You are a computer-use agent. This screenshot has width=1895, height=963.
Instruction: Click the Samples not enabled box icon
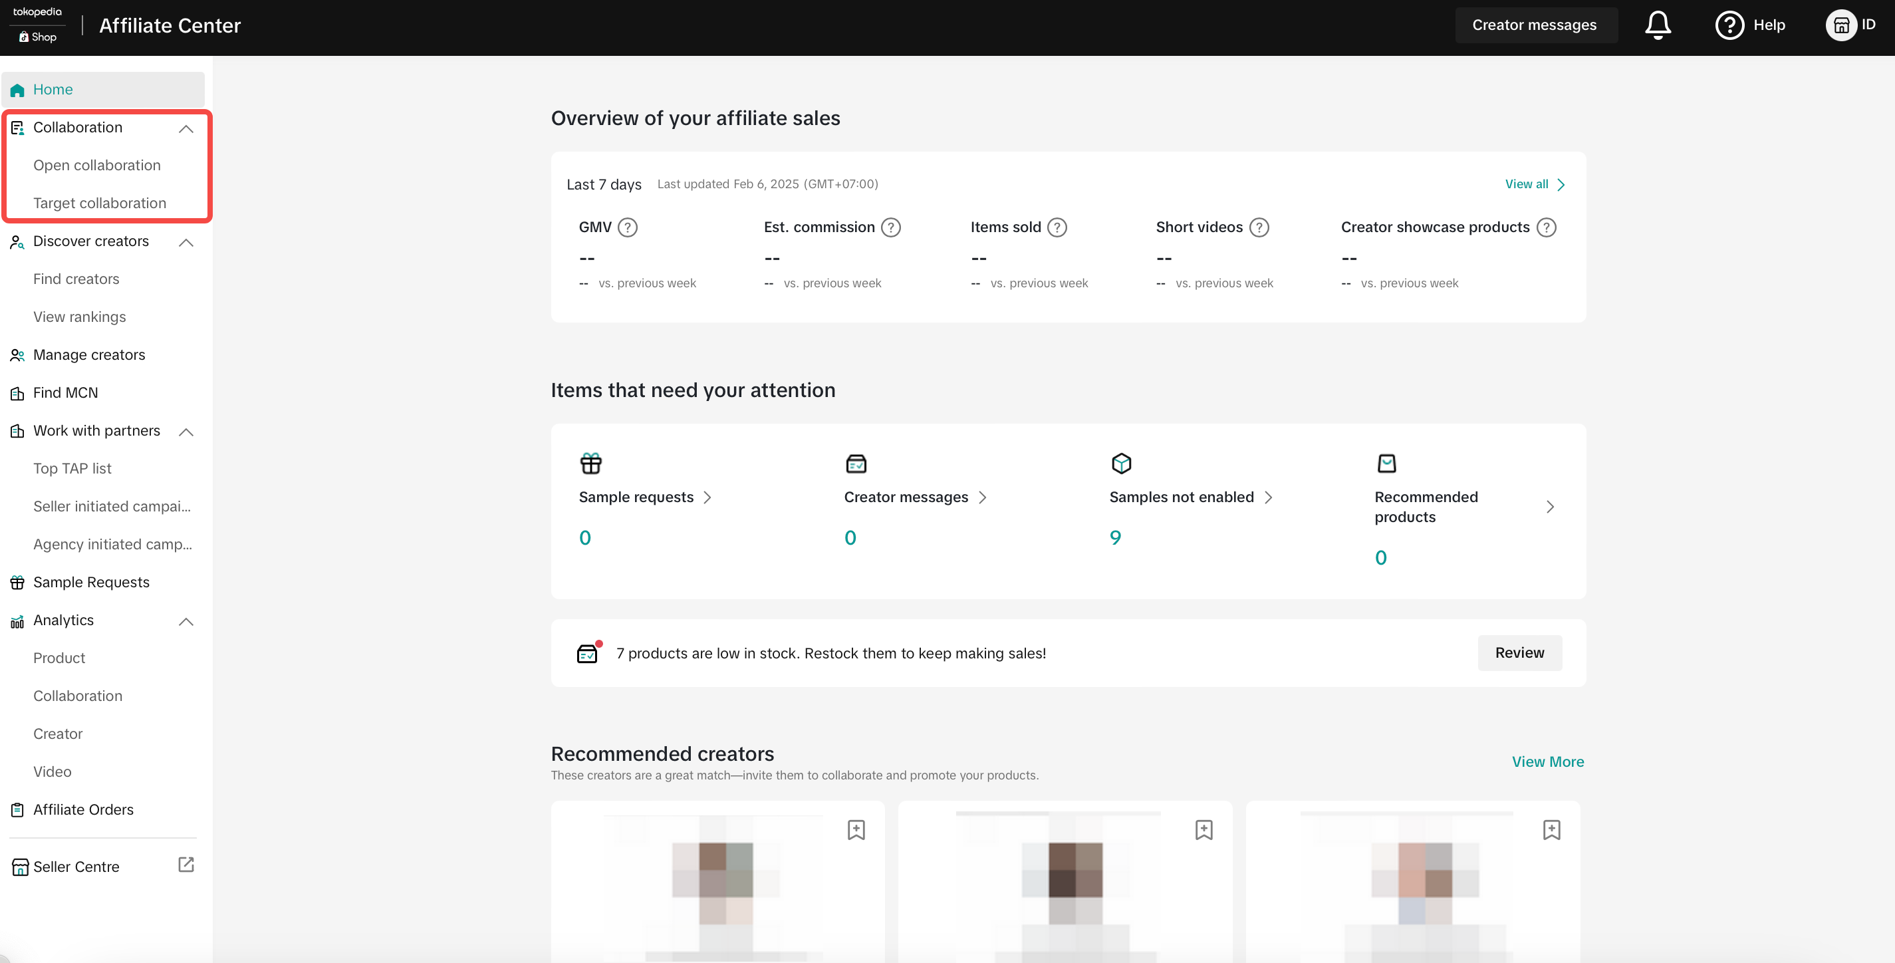pyautogui.click(x=1121, y=464)
